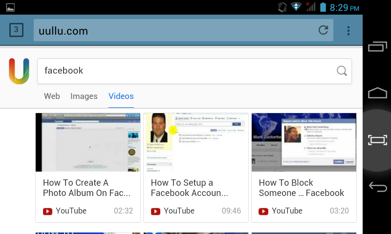The width and height of the screenshot is (391, 234).
Task: Click YouTube label under account setup video
Action: click(x=179, y=211)
